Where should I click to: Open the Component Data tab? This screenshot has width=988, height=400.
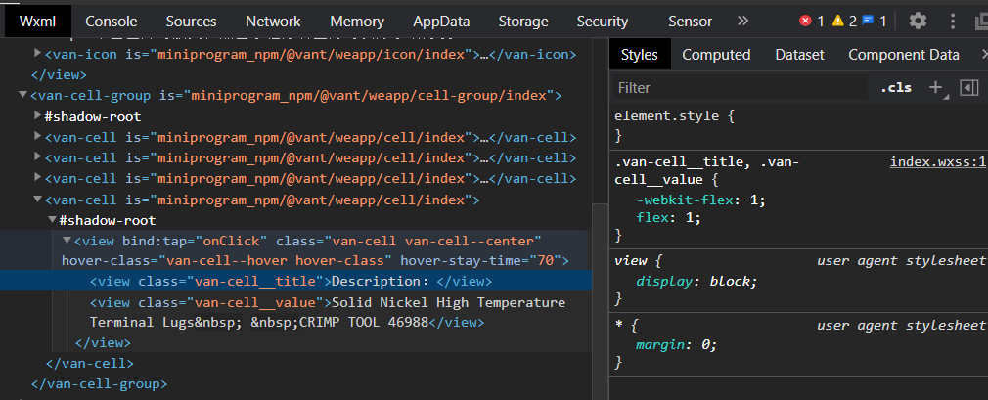[903, 55]
